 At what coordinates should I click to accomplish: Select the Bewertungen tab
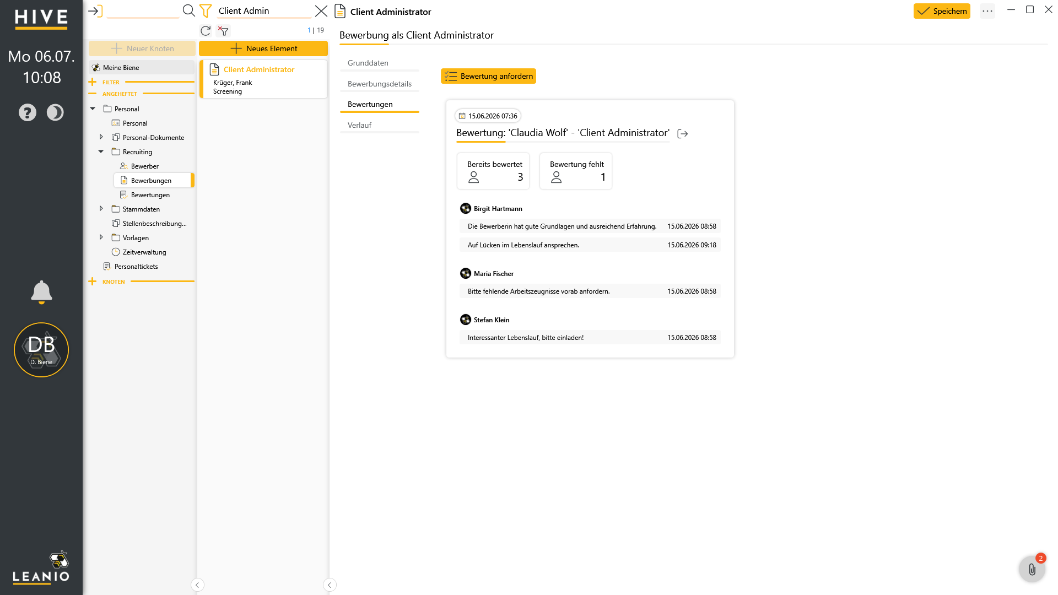point(380,104)
